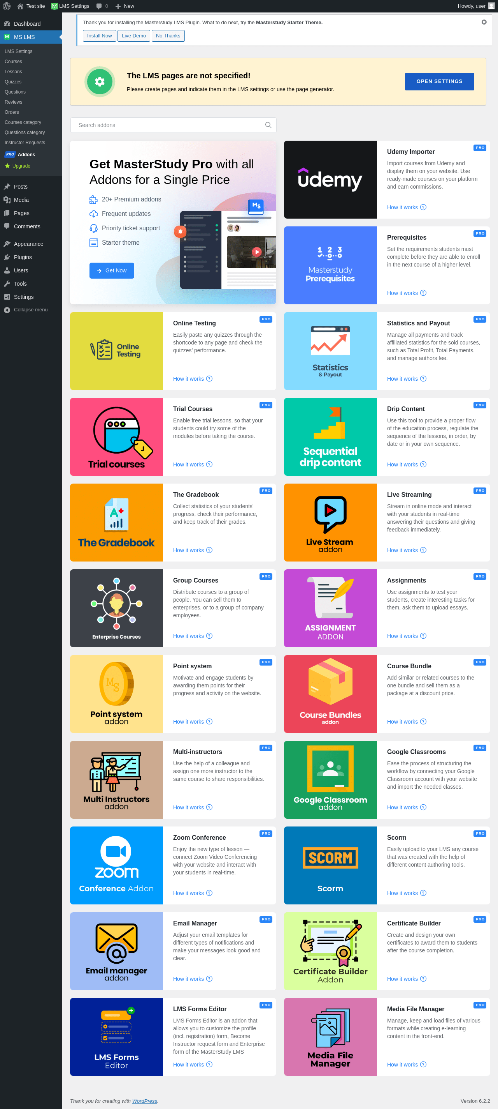Click the Enterprise Courses addon image
The height and width of the screenshot is (1109, 498).
tap(116, 608)
